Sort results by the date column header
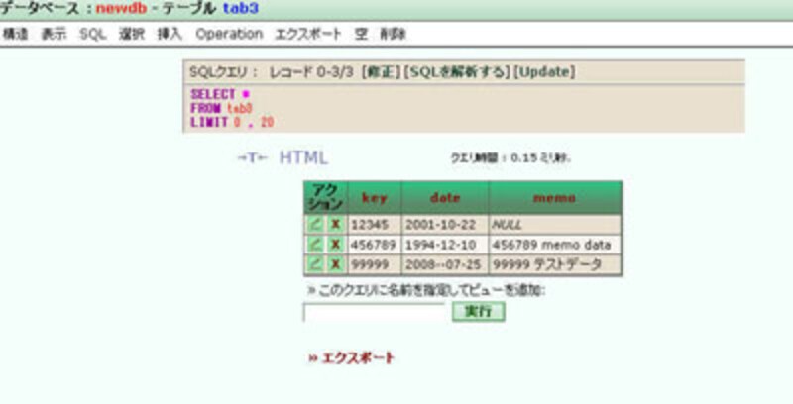Viewport: 793px width, 404px height. [444, 197]
